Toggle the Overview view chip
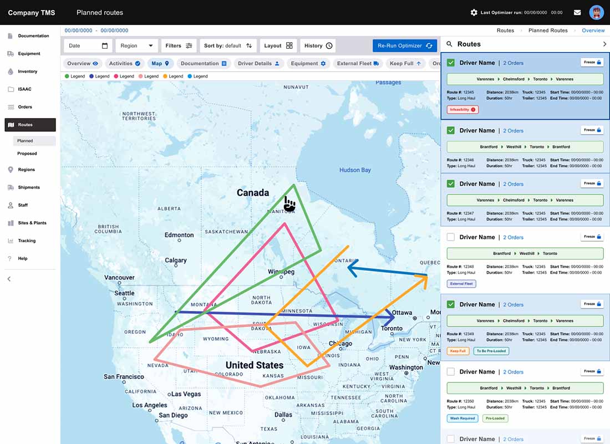Viewport: 610px width, 444px height. coord(83,63)
